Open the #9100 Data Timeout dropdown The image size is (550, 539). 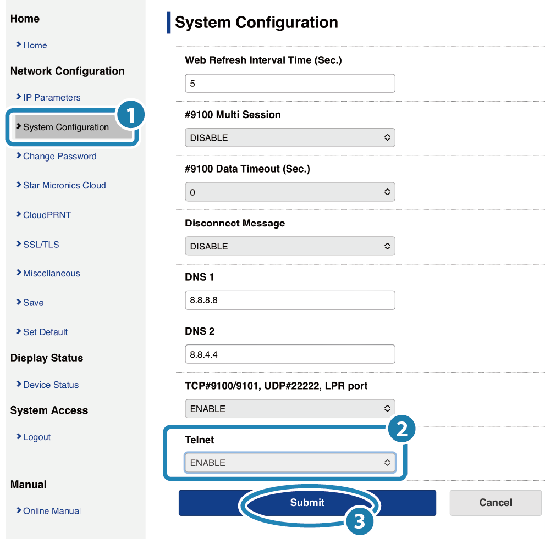tap(290, 192)
